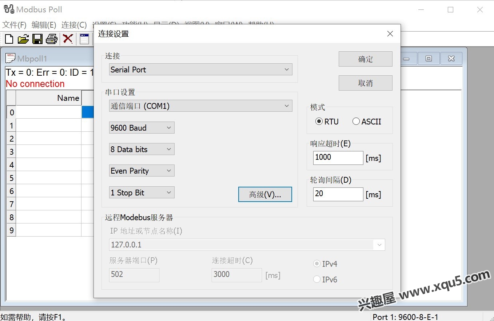The height and width of the screenshot is (321, 494).
Task: Click the red X delete icon
Action: [68, 39]
